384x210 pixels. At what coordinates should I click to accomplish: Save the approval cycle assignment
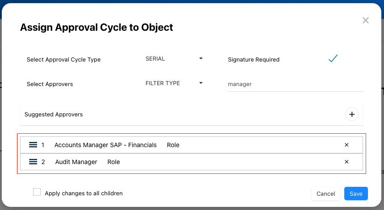point(356,194)
